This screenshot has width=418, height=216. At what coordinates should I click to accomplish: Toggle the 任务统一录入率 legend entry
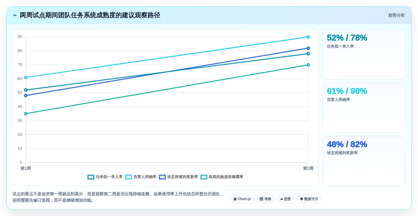(x=105, y=177)
